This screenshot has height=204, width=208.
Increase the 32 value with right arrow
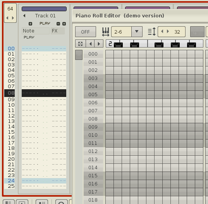[x=168, y=31]
